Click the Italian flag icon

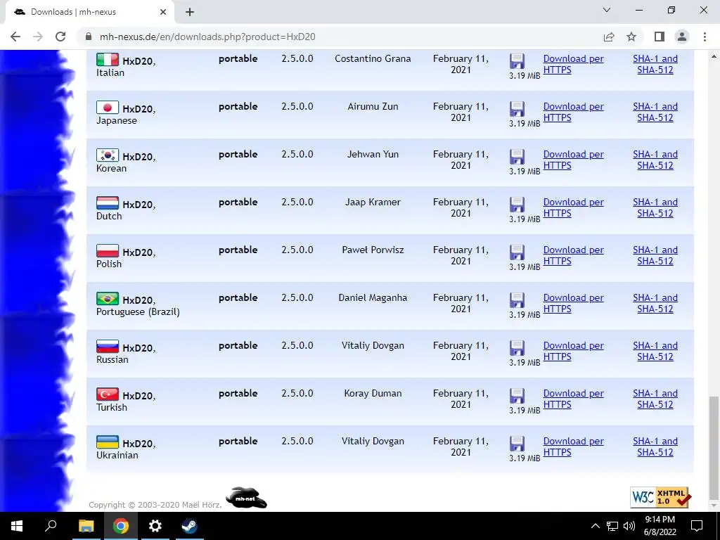tap(108, 59)
